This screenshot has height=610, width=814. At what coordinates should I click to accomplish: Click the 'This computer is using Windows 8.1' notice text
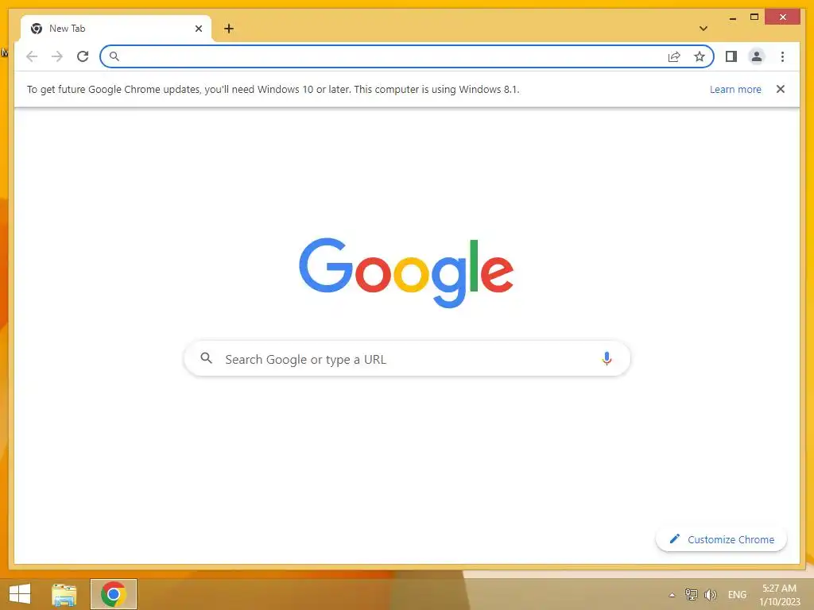coord(436,89)
